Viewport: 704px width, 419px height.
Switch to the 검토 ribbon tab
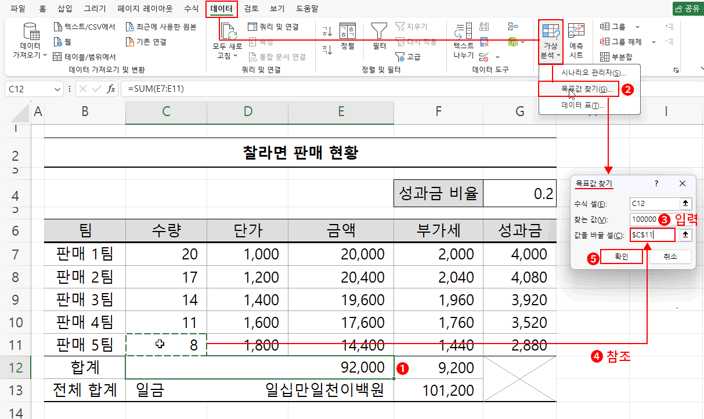[250, 9]
